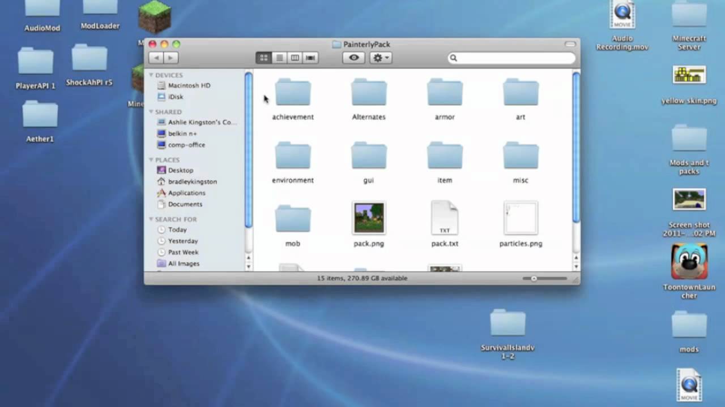Viewport: 725px width, 407px height.
Task: Select the SurvivalIslandv 1-2 folder
Action: click(508, 323)
